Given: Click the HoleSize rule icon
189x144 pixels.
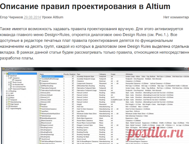Looking at the screenshot, I should click(x=41, y=107).
